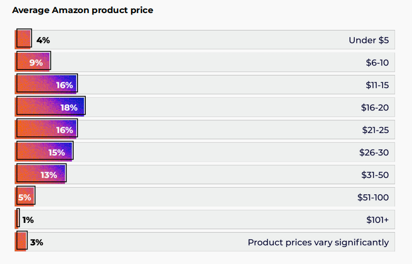Select the '$101+' label
This screenshot has width=412, height=264.
click(377, 220)
